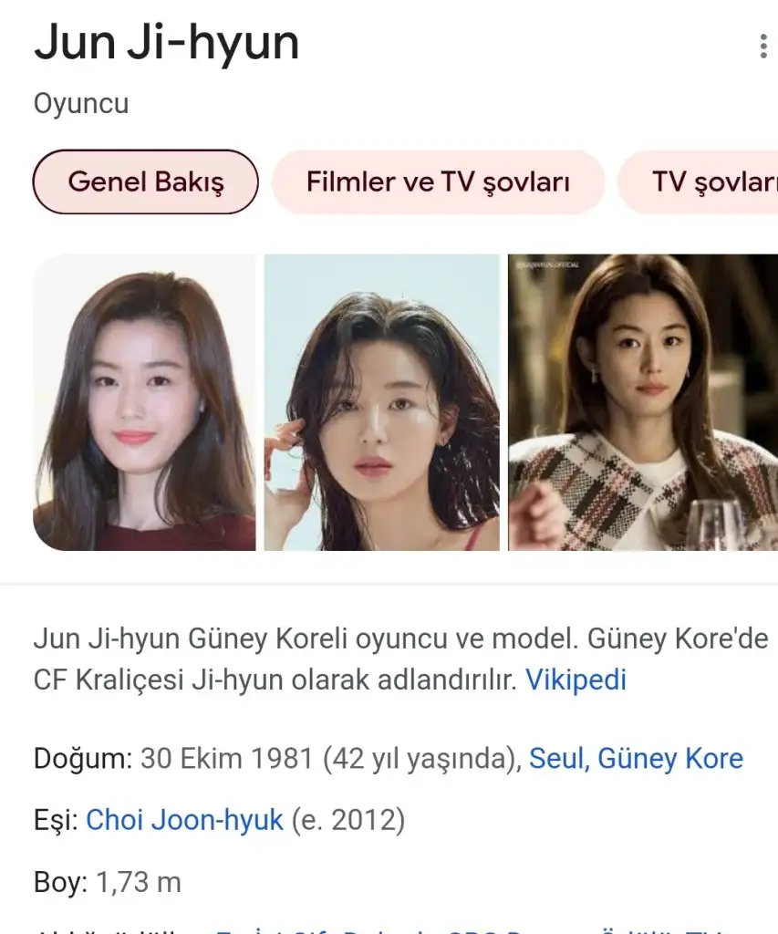Open the partially visible TV şovları tab
Viewport: 778px width, 934px height.
[x=698, y=182]
